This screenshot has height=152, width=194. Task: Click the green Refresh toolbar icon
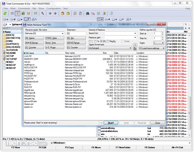(5, 14)
